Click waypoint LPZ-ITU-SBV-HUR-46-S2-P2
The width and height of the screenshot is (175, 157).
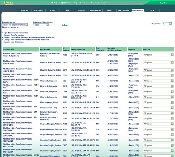coord(83,62)
